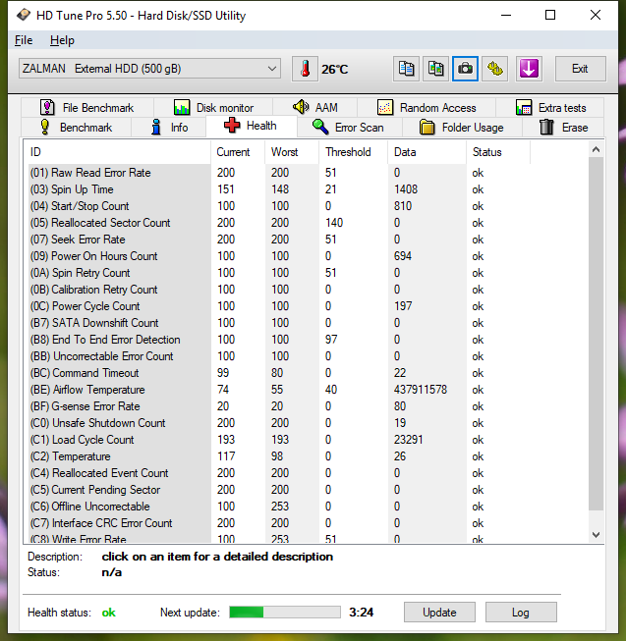The image size is (626, 641).
Task: Select the Power Cycle Count row
Action: pos(278,306)
